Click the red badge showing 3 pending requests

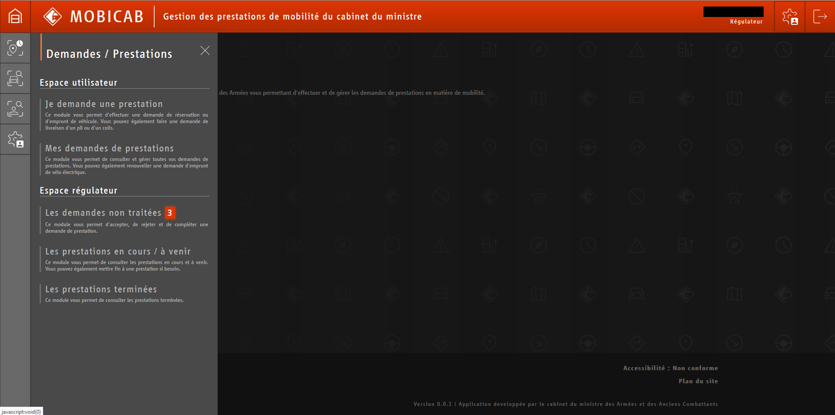pyautogui.click(x=170, y=213)
